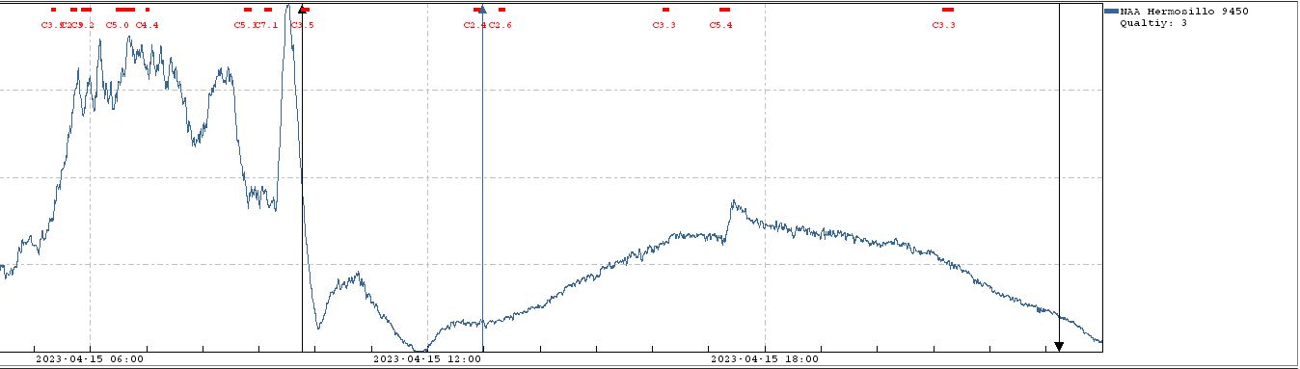Click the blue upward arrow at C2.4
Viewport: 1300px width, 369px height.
click(482, 10)
